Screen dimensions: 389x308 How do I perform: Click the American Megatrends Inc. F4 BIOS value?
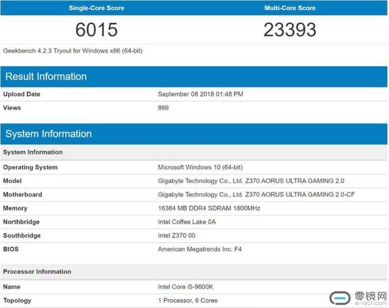coord(200,249)
